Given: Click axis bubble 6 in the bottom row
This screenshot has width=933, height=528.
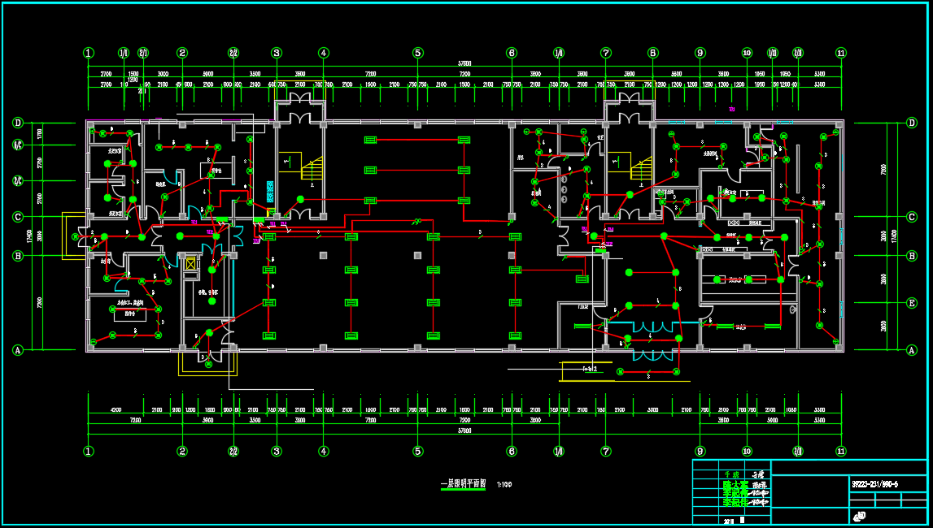Looking at the screenshot, I should pyautogui.click(x=512, y=452).
